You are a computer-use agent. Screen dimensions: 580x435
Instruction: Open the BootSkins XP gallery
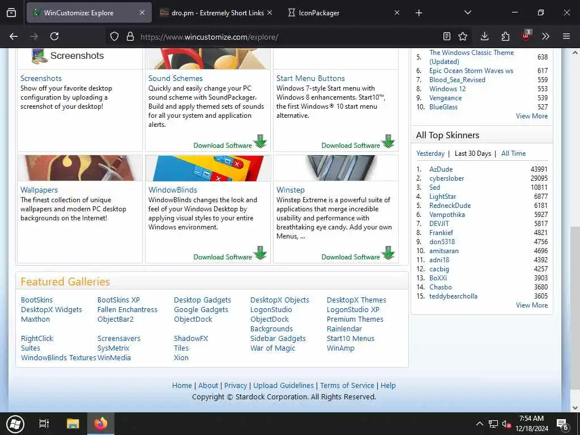pos(118,300)
